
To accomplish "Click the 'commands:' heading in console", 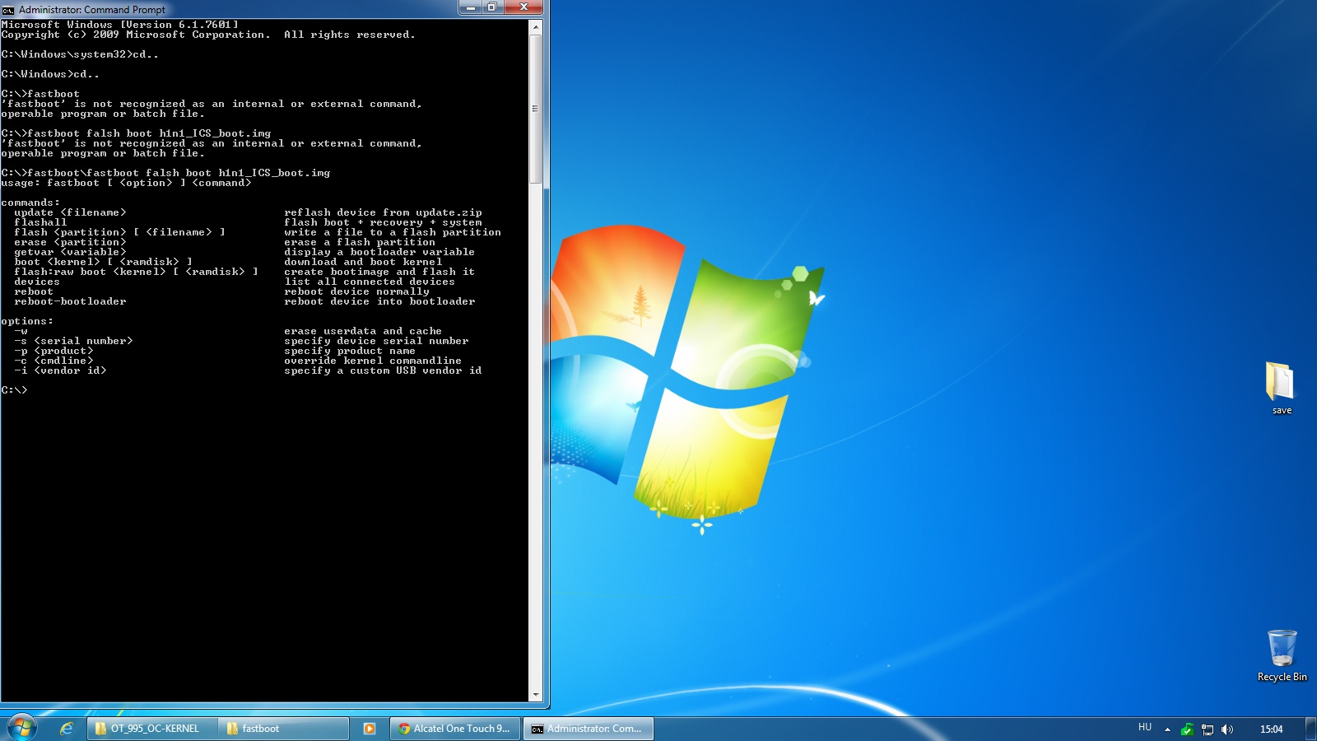I will point(30,203).
